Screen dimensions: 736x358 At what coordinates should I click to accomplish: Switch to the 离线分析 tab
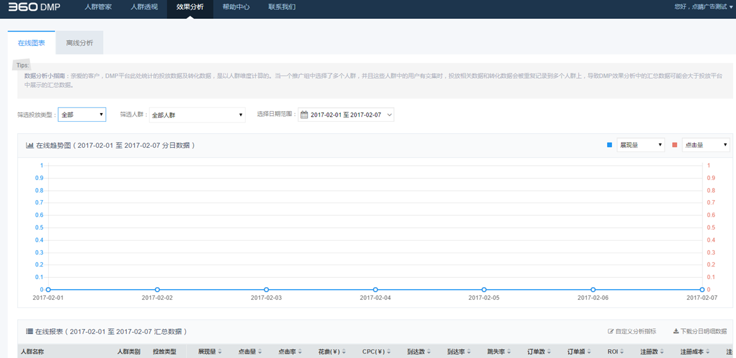click(79, 43)
